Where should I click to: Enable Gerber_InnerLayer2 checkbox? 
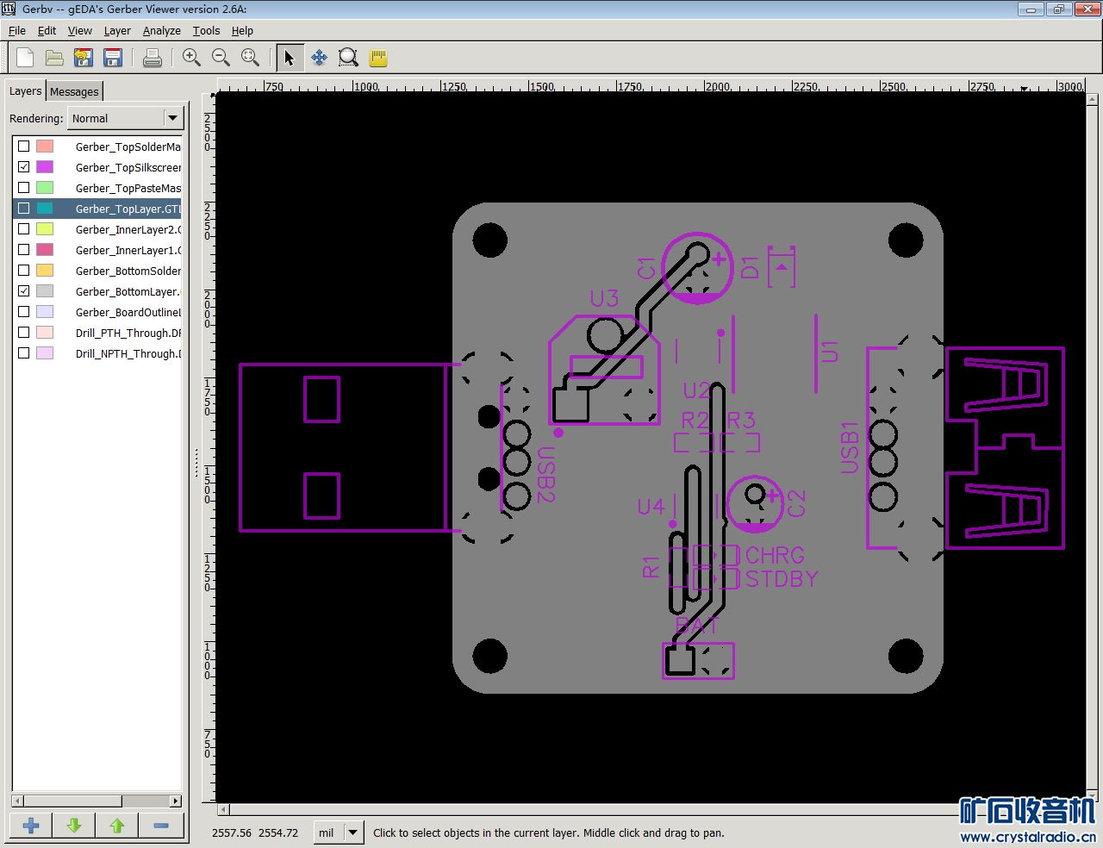click(x=24, y=229)
